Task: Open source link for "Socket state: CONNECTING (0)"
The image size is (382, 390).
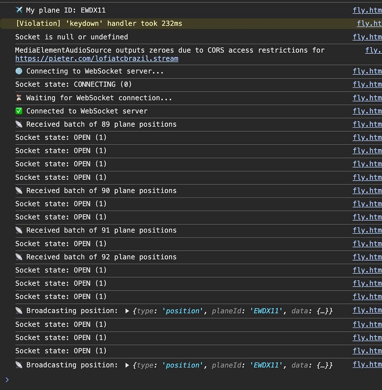Action: (x=367, y=84)
